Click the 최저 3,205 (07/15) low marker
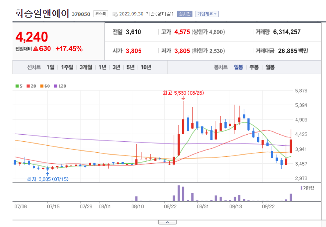Screen dimensions: 326x227 (47, 179)
